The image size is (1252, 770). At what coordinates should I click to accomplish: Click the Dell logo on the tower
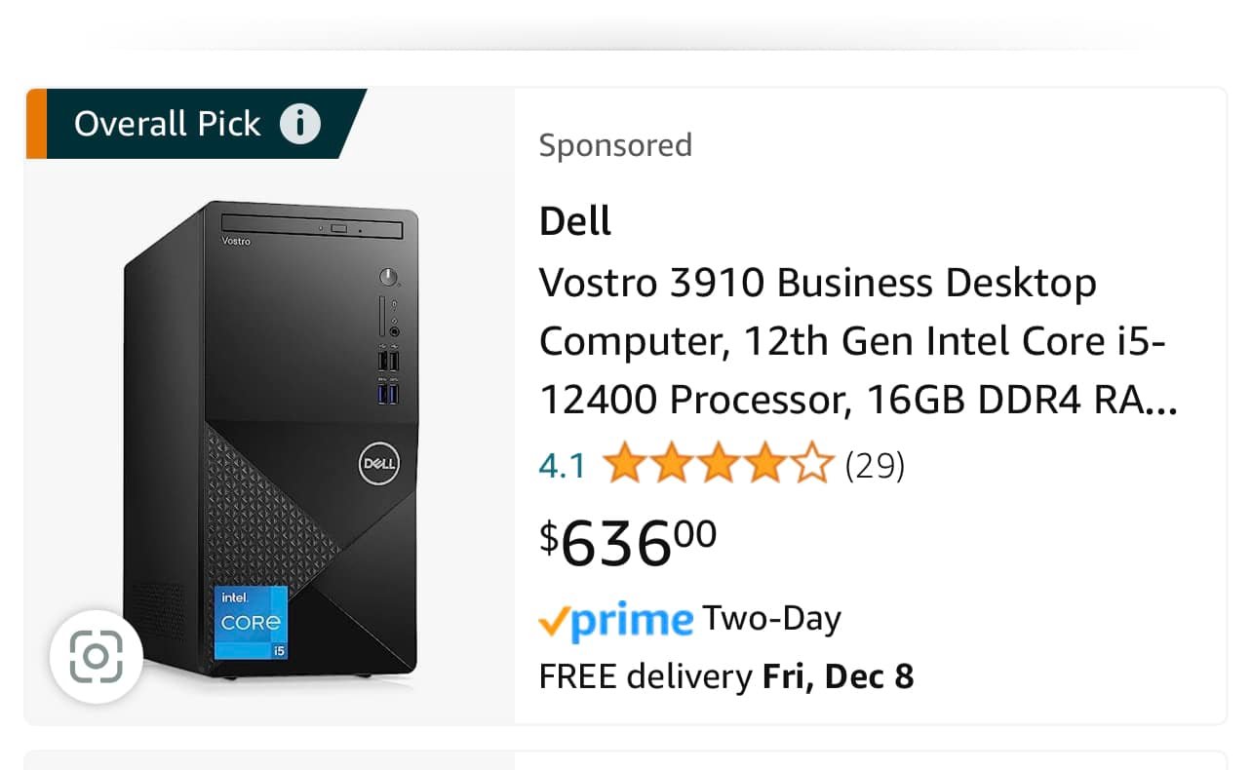(378, 465)
